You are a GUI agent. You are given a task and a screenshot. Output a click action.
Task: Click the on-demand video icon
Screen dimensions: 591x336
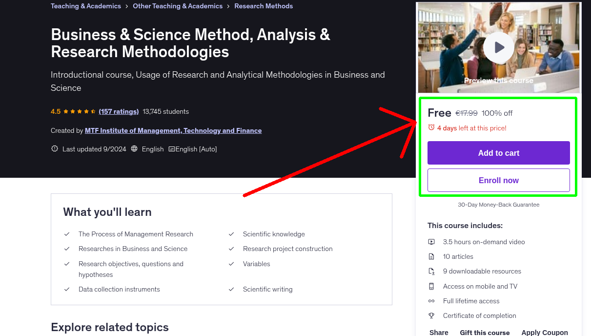[431, 242]
